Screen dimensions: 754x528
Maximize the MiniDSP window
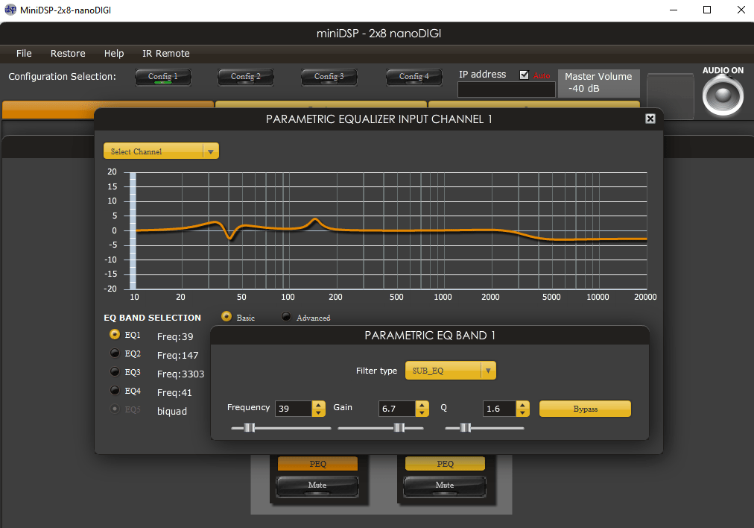point(707,10)
